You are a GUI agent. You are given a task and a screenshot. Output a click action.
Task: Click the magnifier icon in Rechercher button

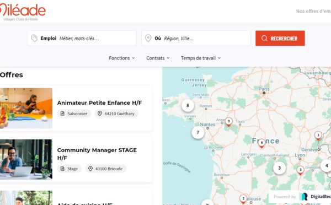264,39
